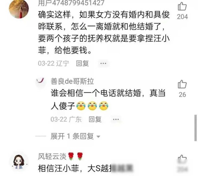Click the scrollbar thumb on the right edge
Viewport: 198px width, 176px height.
[x=195, y=128]
